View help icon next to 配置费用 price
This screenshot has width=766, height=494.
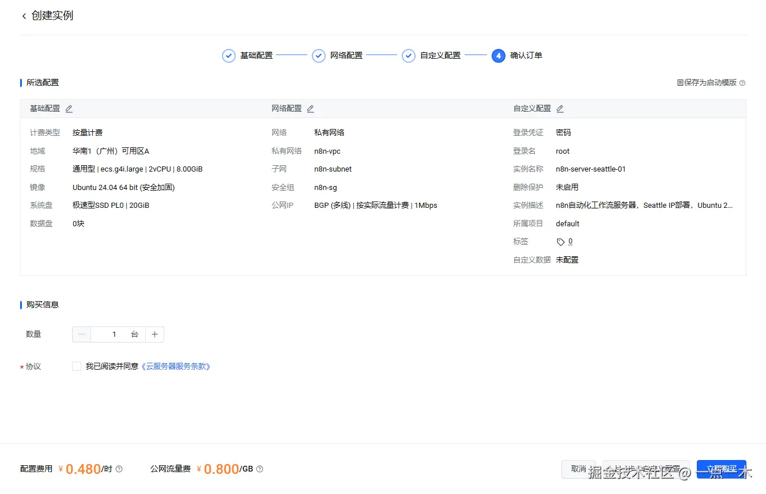118,469
